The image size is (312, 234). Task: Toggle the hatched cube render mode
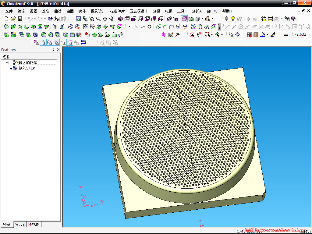pyautogui.click(x=191, y=19)
